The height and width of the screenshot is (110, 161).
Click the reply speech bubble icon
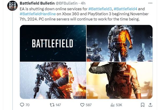coord(22,105)
